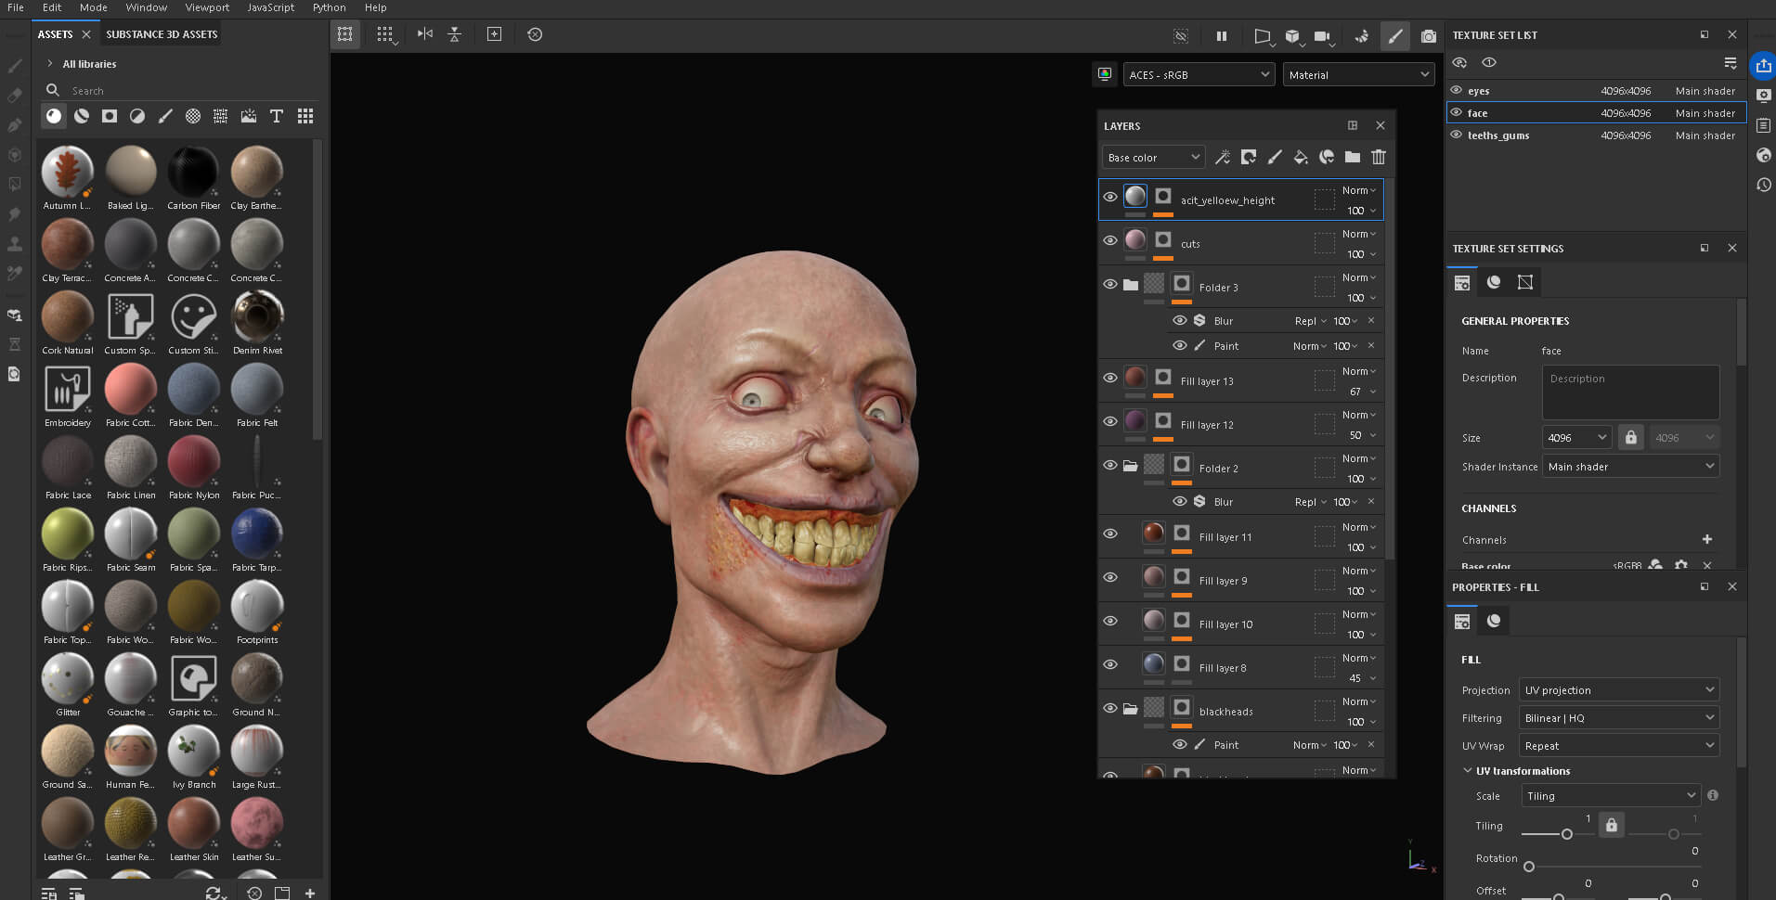This screenshot has height=900, width=1776.
Task: Expand All libraries in Assets
Action: pos(49,64)
